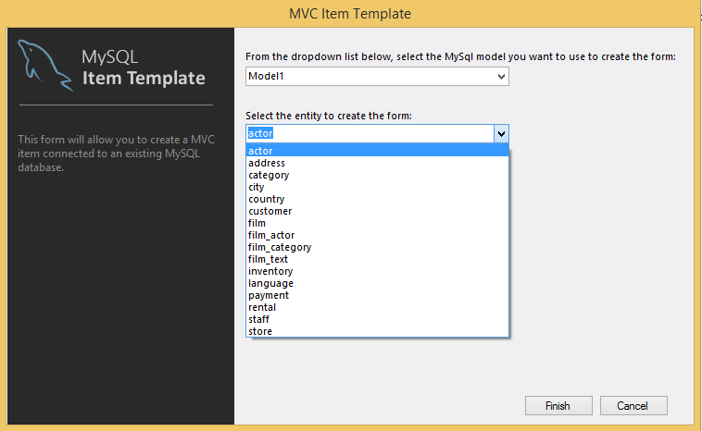Viewport: 702px width, 431px height.
Task: Click the "Select the entity to create the form:" label
Action: [329, 116]
